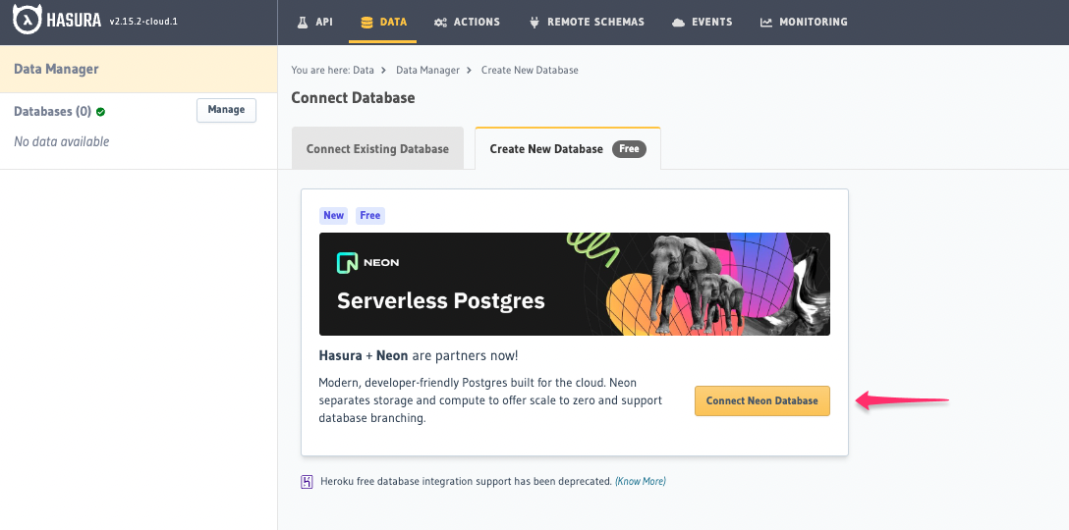Click the Monitoring chart icon

pyautogui.click(x=766, y=23)
